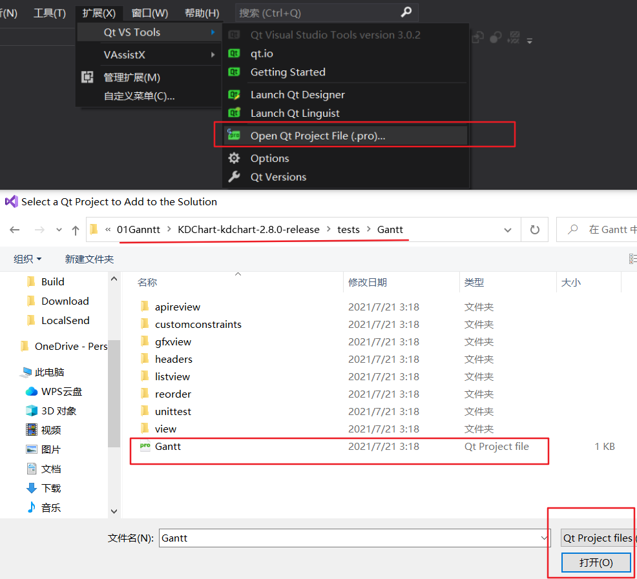
Task: Open the filename combo box dropdown arrow
Action: tap(544, 538)
